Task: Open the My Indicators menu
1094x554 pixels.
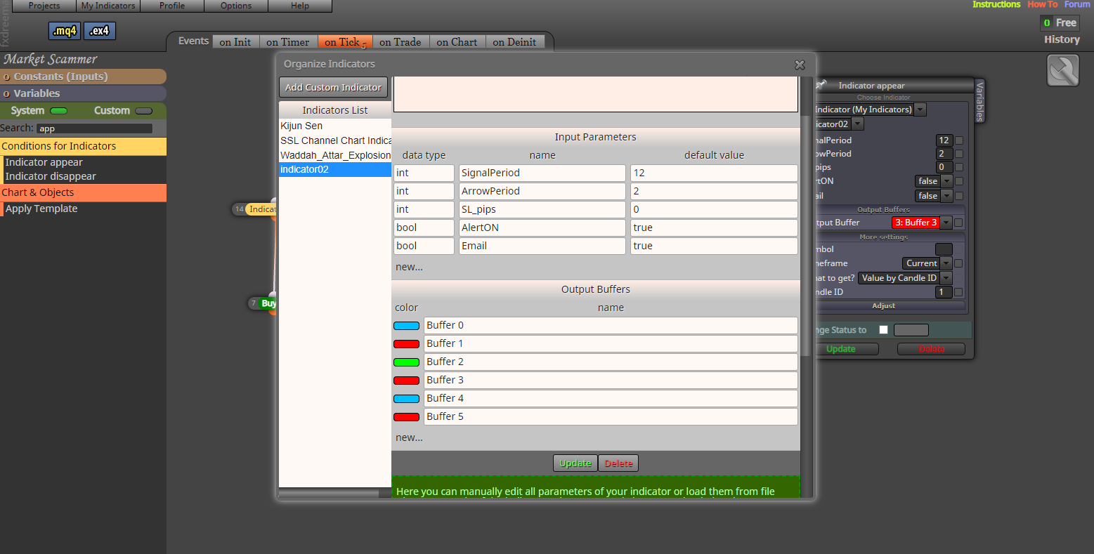Action: point(108,6)
